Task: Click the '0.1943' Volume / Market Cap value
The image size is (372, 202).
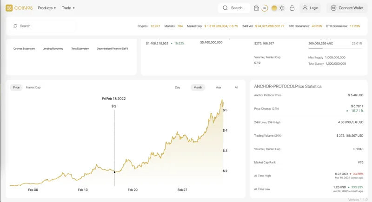Action: tap(358, 149)
